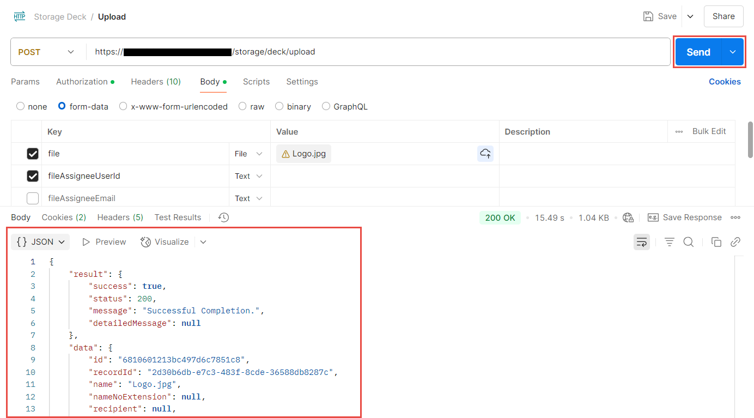The image size is (754, 418).
Task: Open the Send button arrow options
Action: pos(733,52)
